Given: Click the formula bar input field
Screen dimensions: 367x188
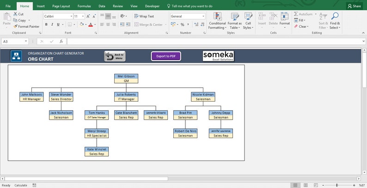Looking at the screenshot, I should coord(214,42).
